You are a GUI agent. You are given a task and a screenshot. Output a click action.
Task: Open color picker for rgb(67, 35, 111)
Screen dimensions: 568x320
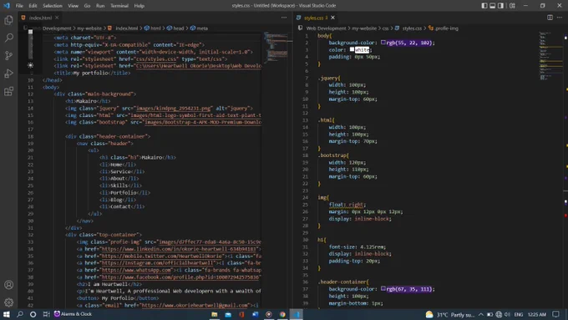[x=383, y=288]
